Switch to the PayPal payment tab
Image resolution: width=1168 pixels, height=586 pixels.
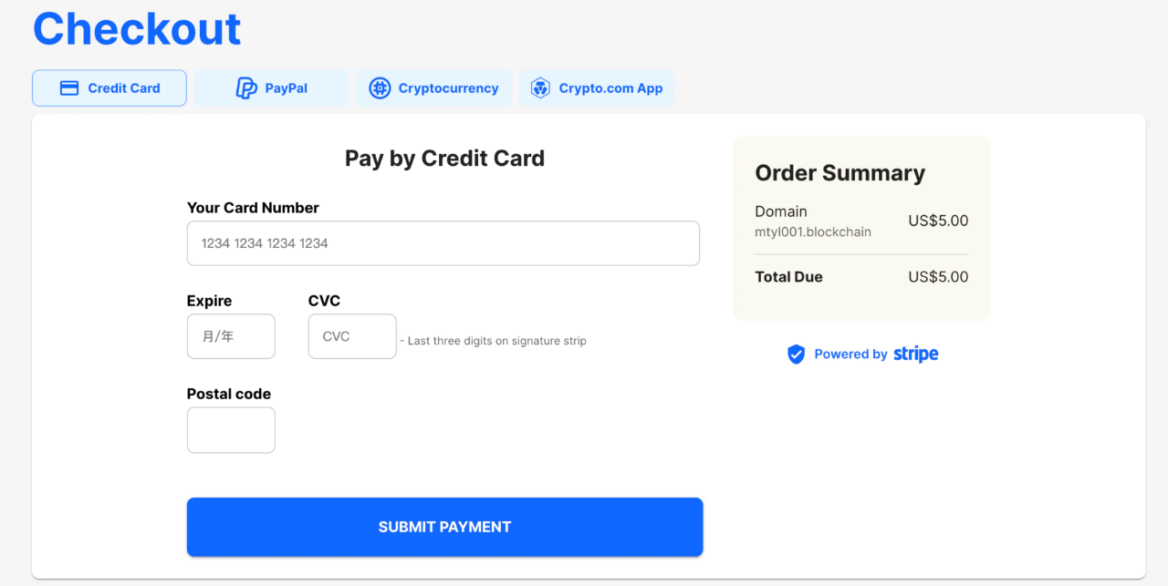tap(272, 88)
